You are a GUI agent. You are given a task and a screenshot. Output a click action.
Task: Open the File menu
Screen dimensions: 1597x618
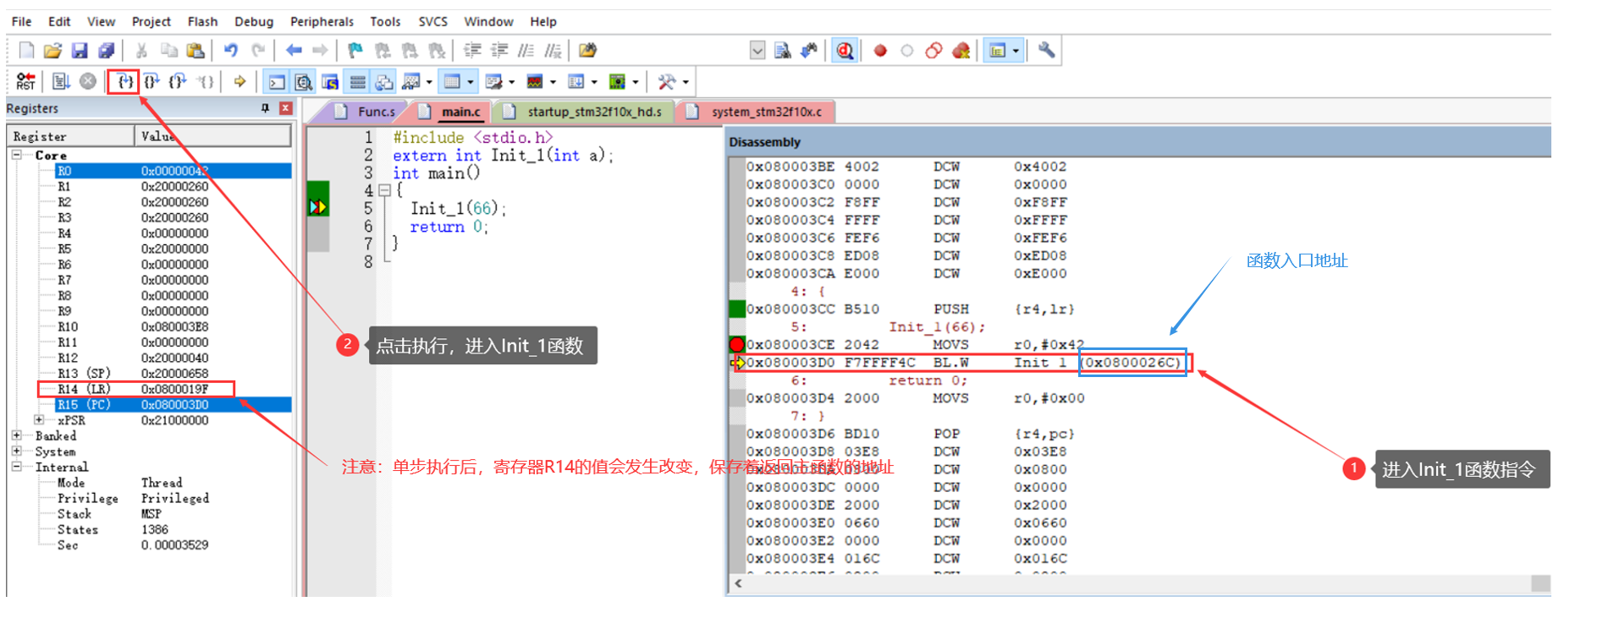click(x=21, y=21)
